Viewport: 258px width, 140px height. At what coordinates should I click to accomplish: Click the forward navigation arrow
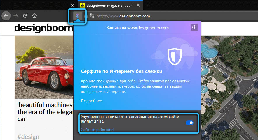coord(16,16)
